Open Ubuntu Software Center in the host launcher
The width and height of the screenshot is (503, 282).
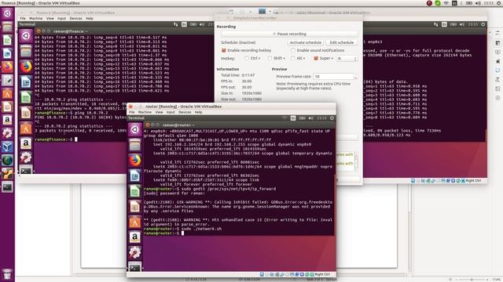[7, 94]
